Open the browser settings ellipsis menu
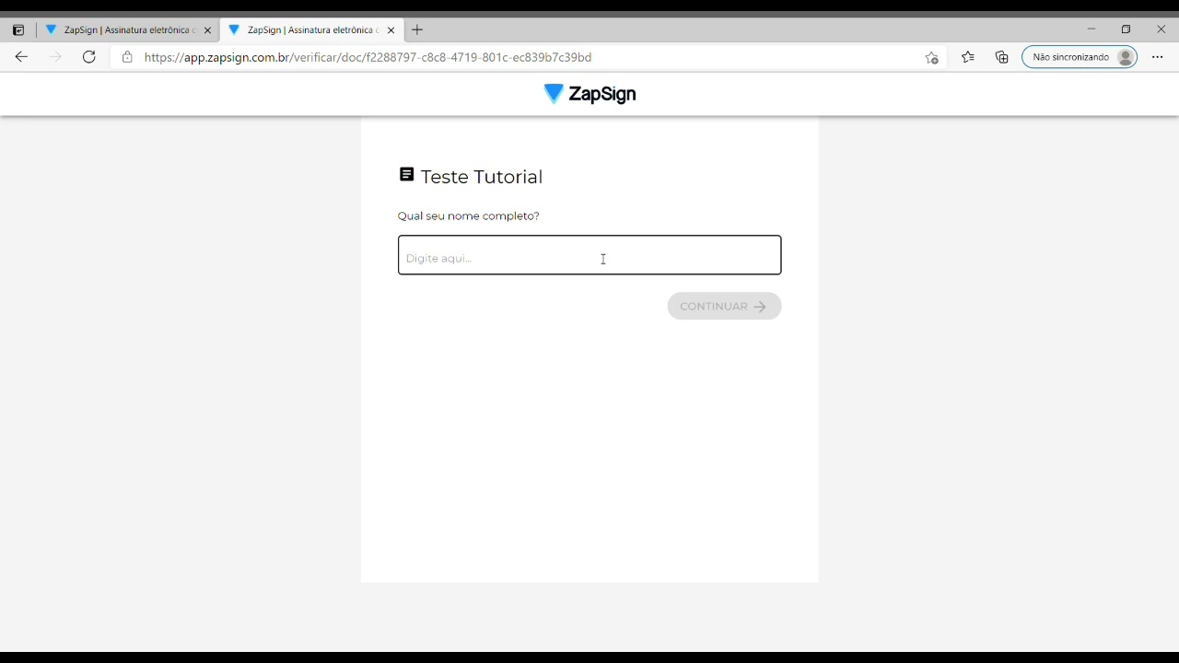The image size is (1179, 663). coord(1157,57)
